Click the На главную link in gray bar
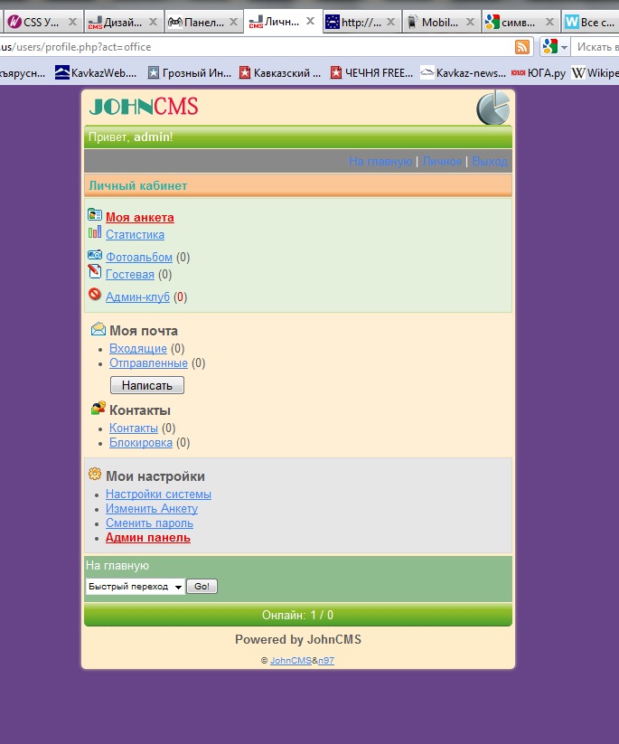The width and height of the screenshot is (619, 744). pyautogui.click(x=380, y=161)
